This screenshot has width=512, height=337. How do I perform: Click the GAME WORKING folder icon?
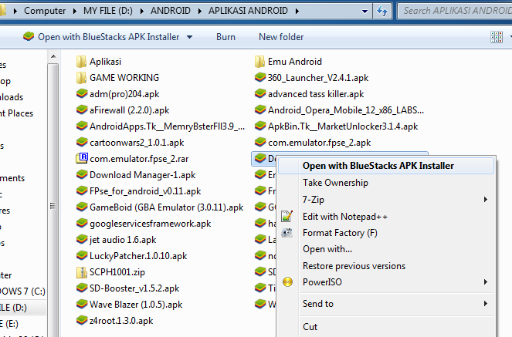click(x=81, y=78)
